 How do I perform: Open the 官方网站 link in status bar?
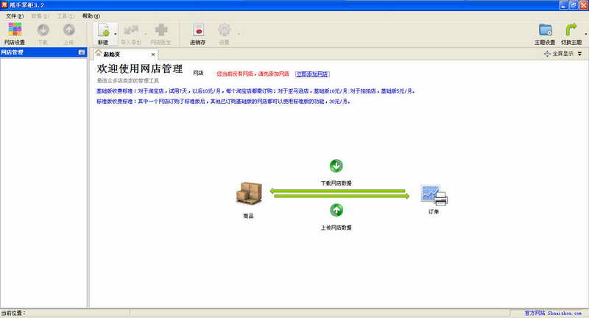click(x=553, y=313)
